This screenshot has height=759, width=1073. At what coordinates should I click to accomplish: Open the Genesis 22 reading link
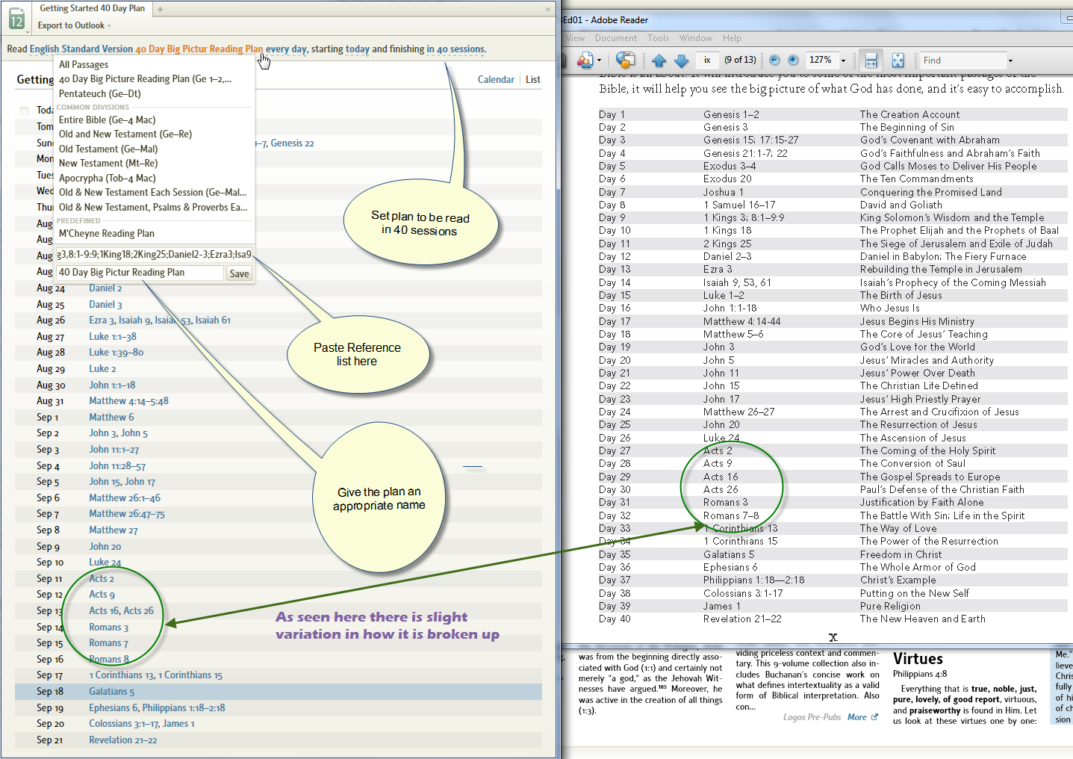click(292, 143)
